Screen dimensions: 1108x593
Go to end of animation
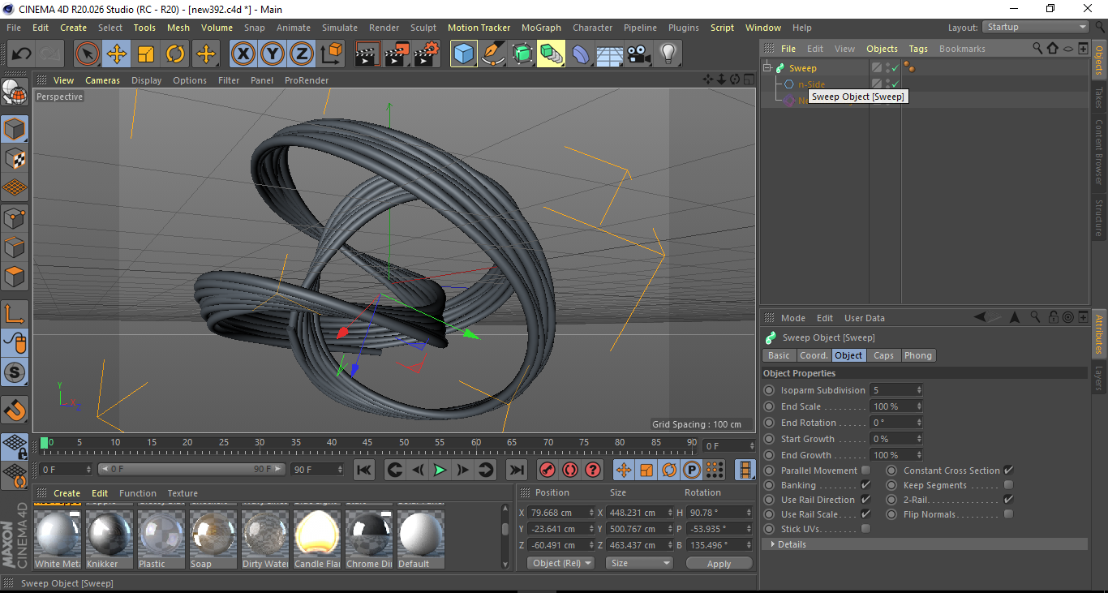click(517, 470)
